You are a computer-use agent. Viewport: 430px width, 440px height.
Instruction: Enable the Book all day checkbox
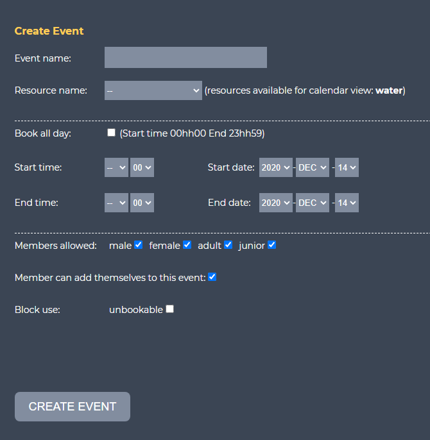(112, 133)
